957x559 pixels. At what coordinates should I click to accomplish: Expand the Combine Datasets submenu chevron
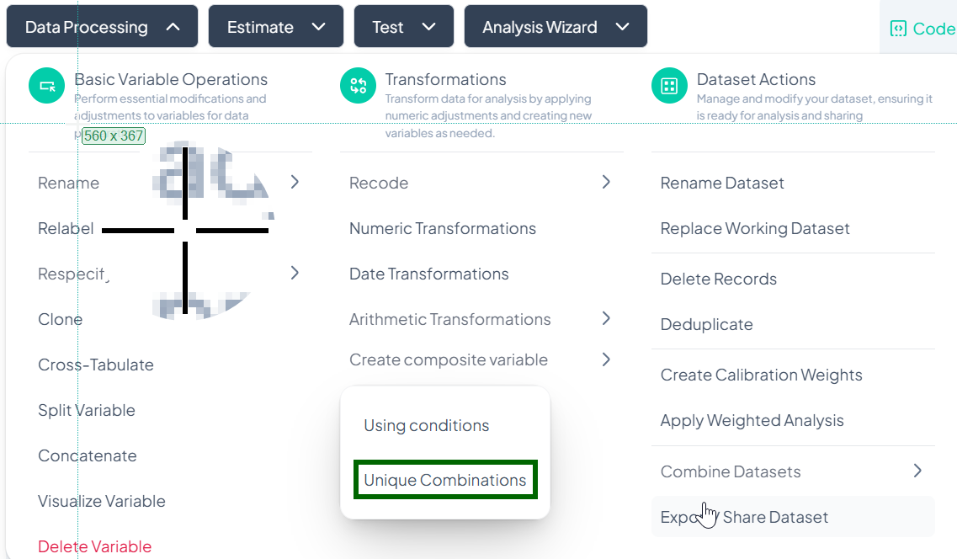pos(917,471)
